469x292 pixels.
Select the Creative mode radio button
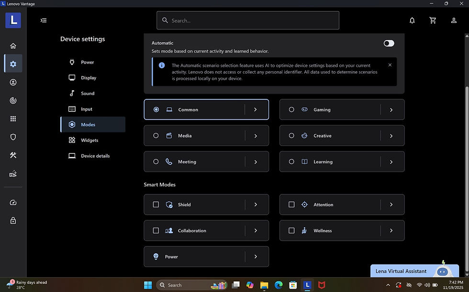click(291, 136)
